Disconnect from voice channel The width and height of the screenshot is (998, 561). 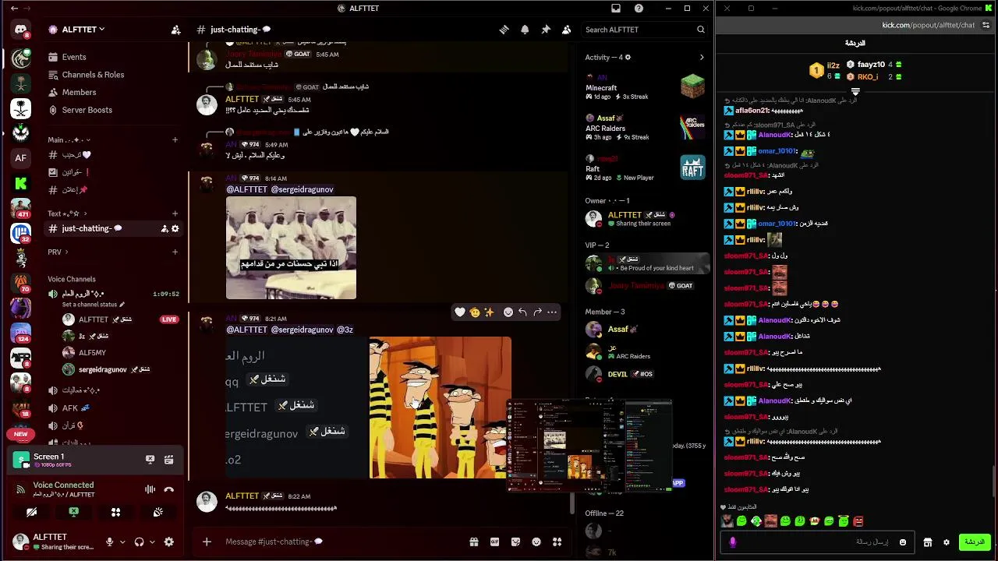[169, 489]
